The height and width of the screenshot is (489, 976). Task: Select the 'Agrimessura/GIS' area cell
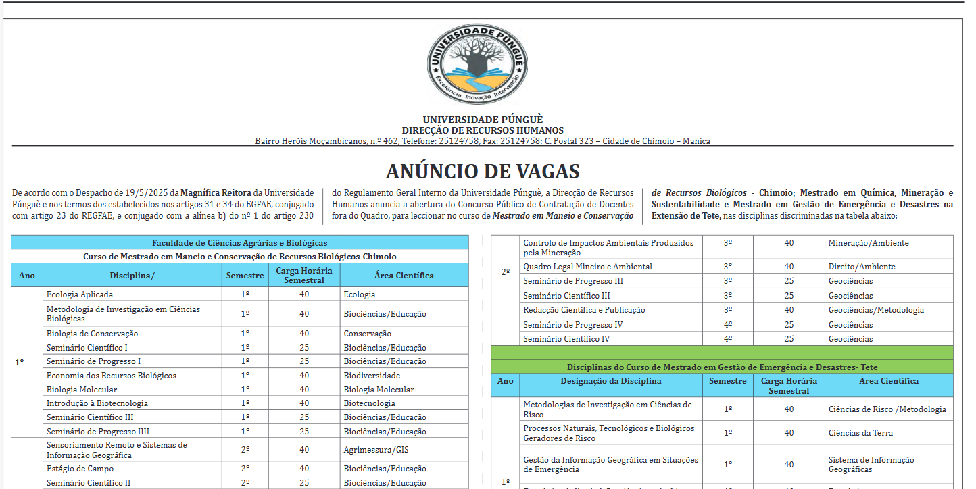(x=404, y=450)
